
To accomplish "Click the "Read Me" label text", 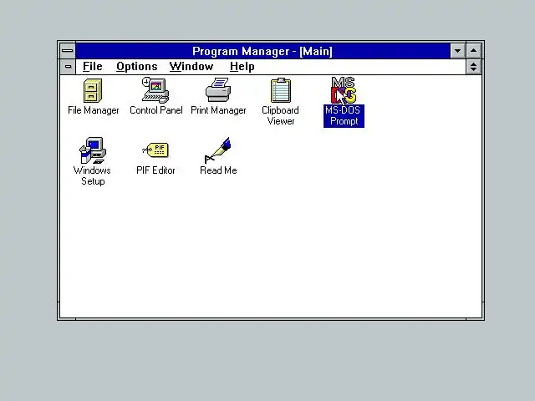I will point(218,170).
